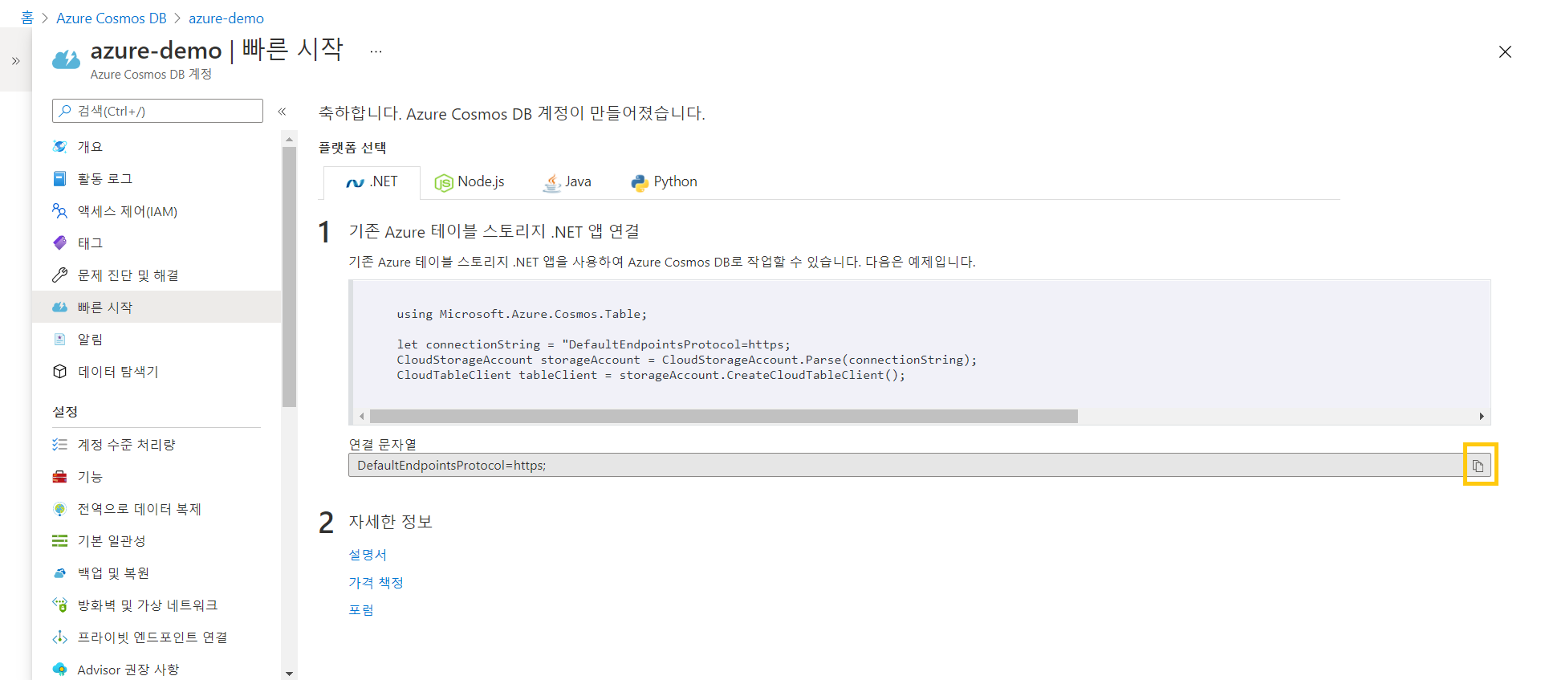Click the firewall icon for 방화벽 및 가상 네트워크
Image resolution: width=1541 pixels, height=680 pixels.
coord(59,605)
